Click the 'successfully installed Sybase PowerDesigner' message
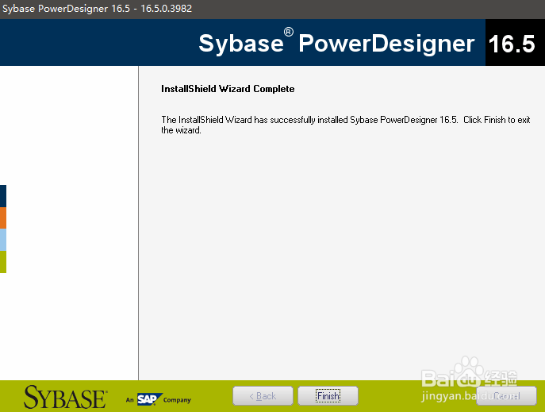Image resolution: width=545 pixels, height=412 pixels. tap(346, 125)
